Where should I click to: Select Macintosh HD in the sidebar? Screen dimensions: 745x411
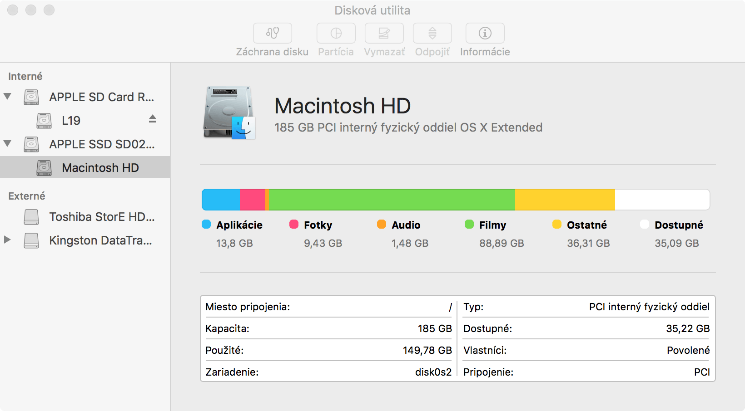coord(100,168)
